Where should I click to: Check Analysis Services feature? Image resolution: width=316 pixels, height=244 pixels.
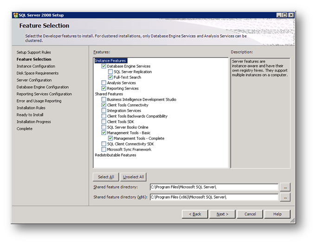(104, 83)
